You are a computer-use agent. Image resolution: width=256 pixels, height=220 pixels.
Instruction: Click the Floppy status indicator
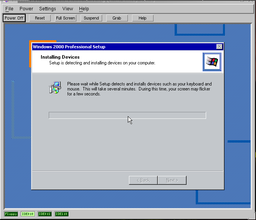point(11,214)
